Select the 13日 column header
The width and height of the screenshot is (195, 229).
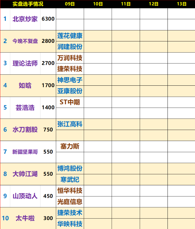(182, 4)
